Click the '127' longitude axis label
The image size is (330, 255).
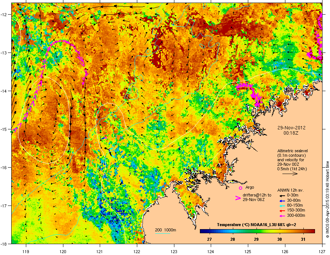(x=322, y=251)
